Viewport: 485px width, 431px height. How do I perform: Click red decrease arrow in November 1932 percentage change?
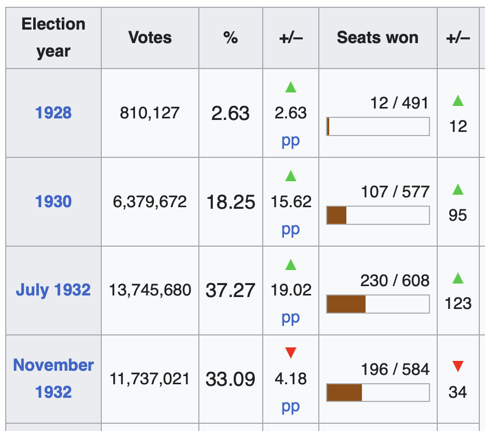[291, 354]
